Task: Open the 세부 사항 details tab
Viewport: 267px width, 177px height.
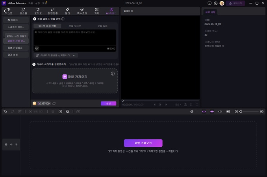Action: click(x=210, y=12)
